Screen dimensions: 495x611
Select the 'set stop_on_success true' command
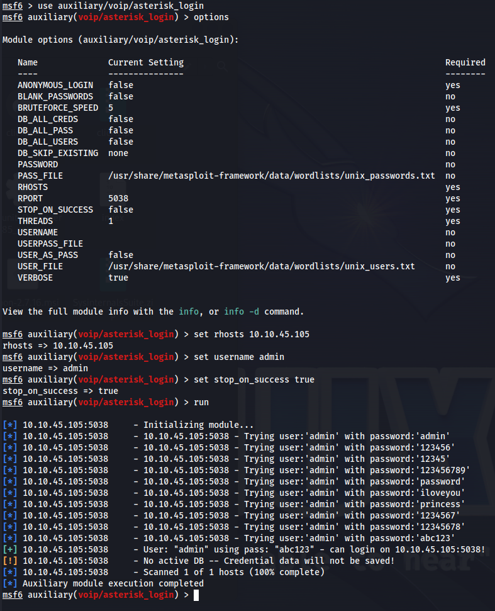(254, 379)
